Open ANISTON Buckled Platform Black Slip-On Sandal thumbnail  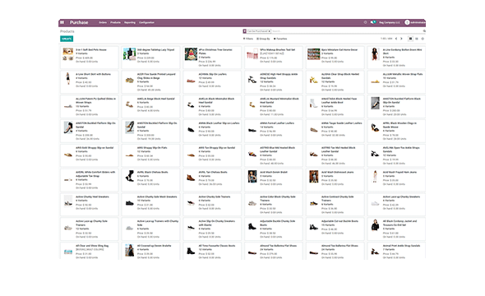click(x=375, y=103)
